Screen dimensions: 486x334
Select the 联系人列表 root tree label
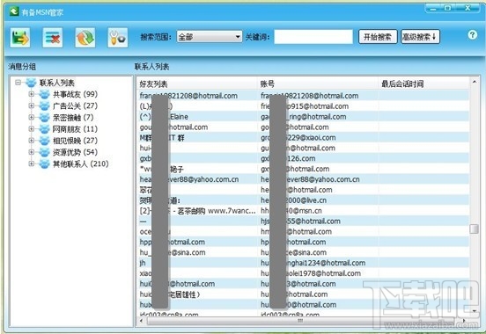[x=57, y=83]
